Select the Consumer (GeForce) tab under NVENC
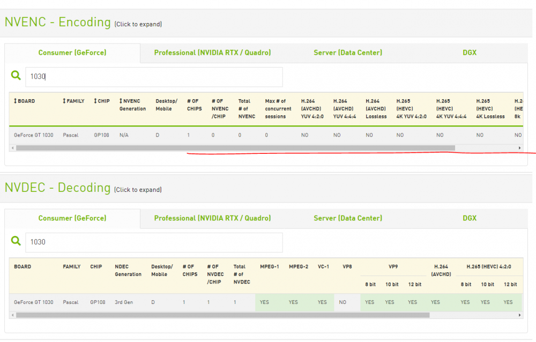This screenshot has height=342, width=536. click(72, 53)
